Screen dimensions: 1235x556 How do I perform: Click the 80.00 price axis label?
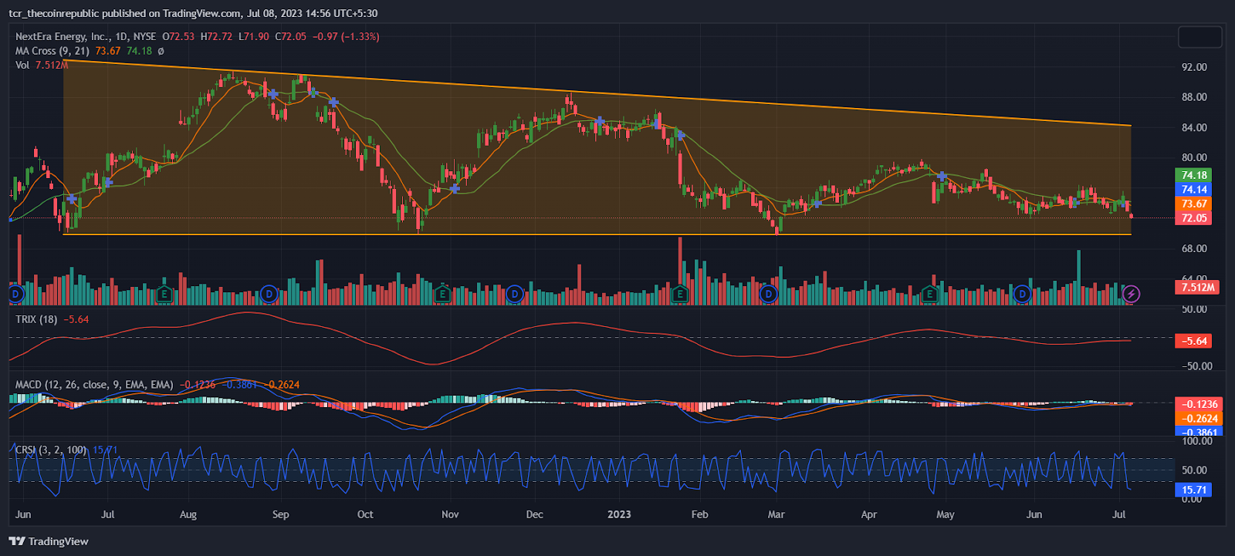click(x=1194, y=157)
